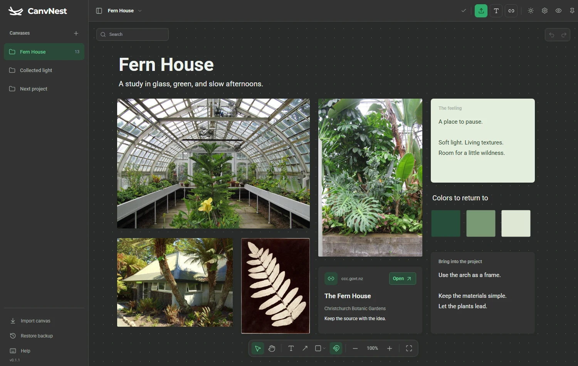Choose the arrow drawing tool
This screenshot has height=366, width=578.
tap(305, 348)
